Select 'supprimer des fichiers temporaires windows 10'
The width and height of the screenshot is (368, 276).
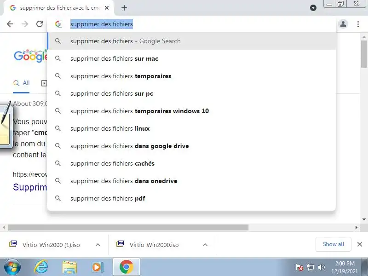point(191,111)
